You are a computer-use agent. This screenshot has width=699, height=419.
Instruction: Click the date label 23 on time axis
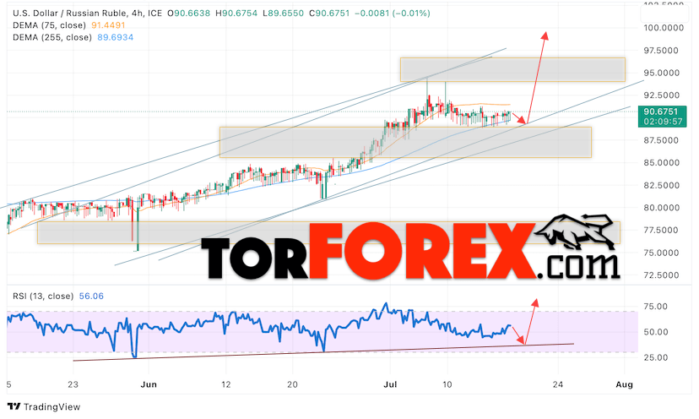[x=73, y=384]
